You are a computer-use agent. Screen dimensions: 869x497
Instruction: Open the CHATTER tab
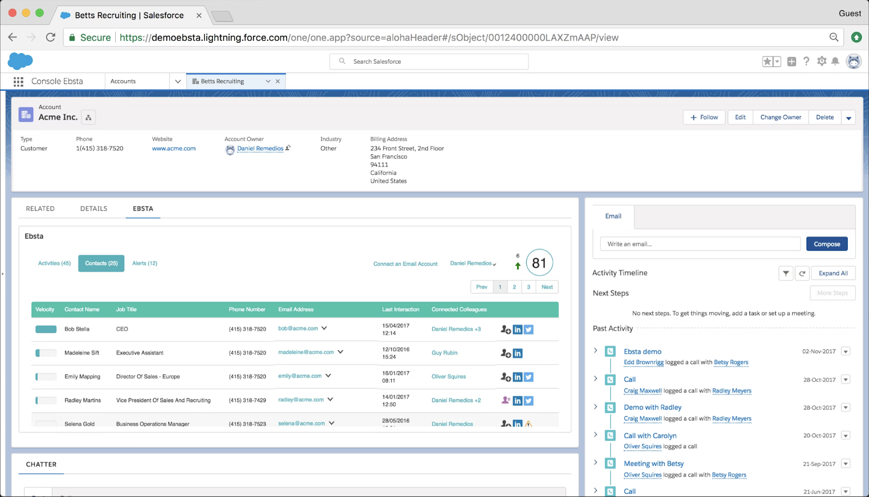pyautogui.click(x=41, y=464)
